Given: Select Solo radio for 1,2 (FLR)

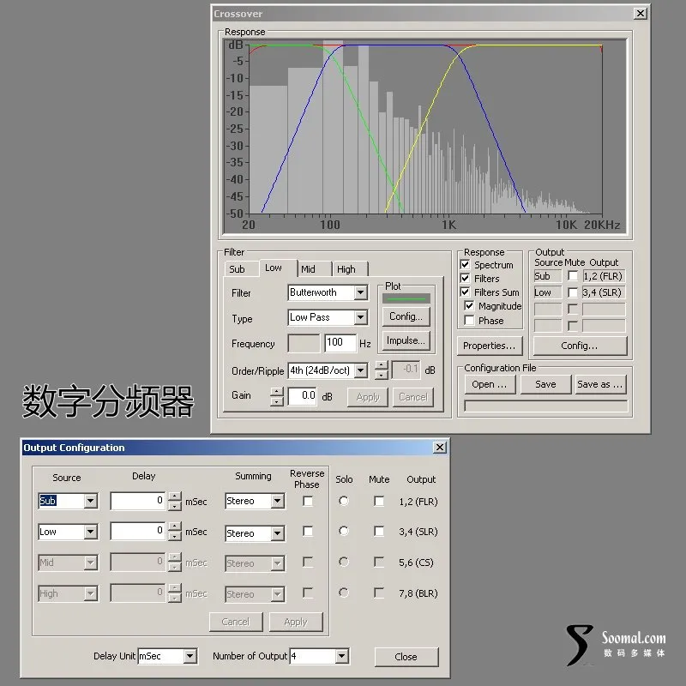Looking at the screenshot, I should click(x=344, y=501).
